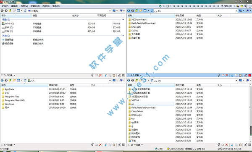The width and height of the screenshot is (252, 152).
Task: Open the 文件(F) menu
Action: [5, 6]
